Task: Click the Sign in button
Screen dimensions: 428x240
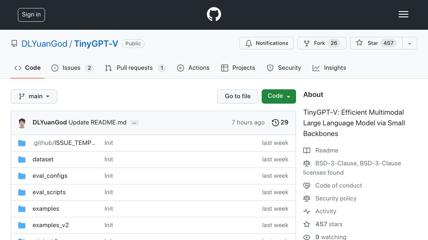Action: [31, 15]
